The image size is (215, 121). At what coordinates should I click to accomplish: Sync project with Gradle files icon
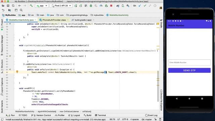tap(118, 6)
